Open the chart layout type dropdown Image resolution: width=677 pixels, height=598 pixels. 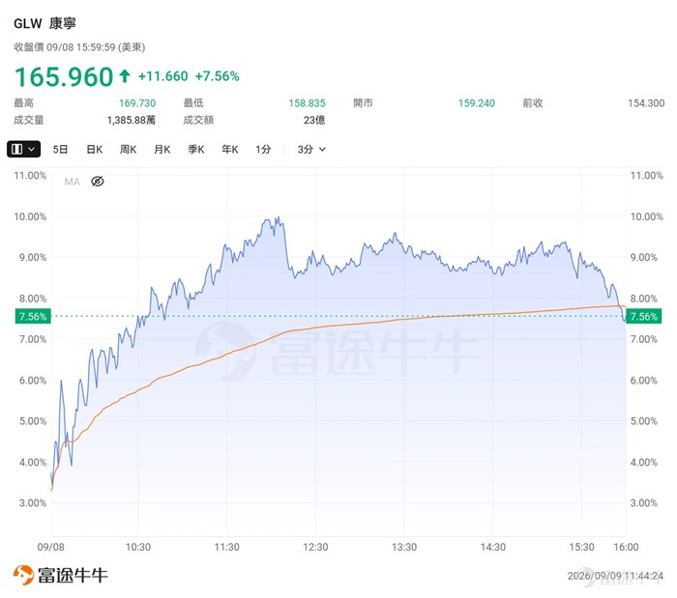point(24,149)
